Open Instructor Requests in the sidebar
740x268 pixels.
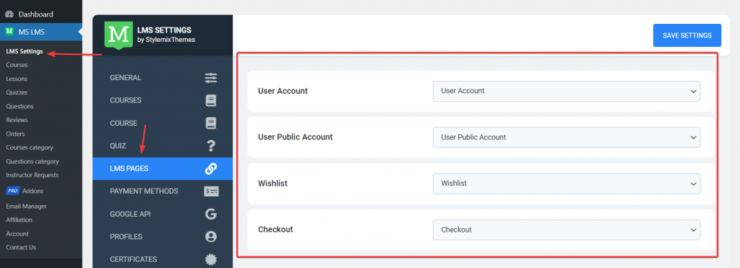32,175
